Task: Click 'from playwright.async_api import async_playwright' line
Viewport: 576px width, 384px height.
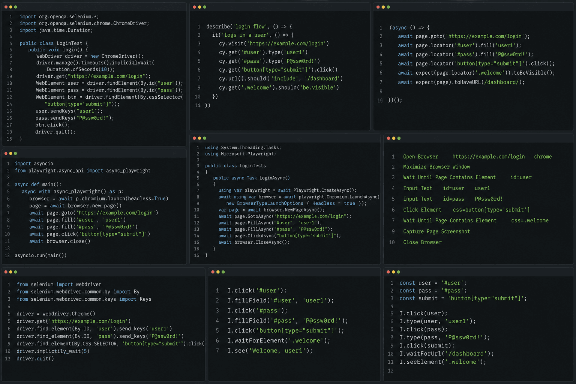Action: (82, 171)
